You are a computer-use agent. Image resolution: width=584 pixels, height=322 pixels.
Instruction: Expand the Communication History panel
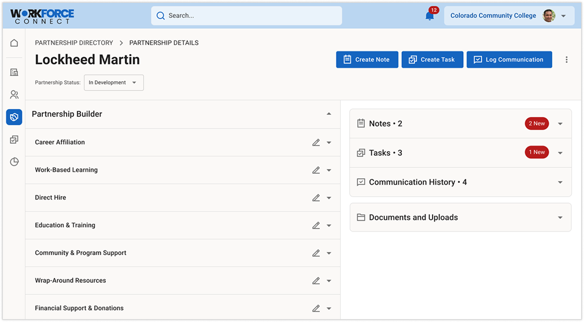tap(560, 182)
